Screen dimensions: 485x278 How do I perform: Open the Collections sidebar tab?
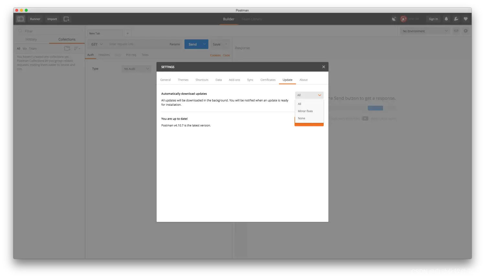coord(67,39)
